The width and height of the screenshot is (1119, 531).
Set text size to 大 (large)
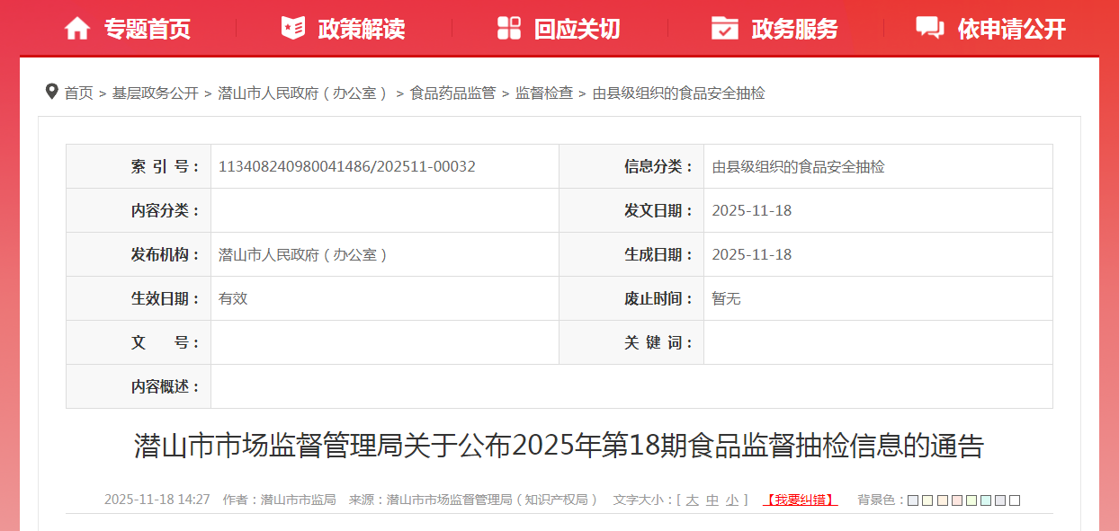coord(692,500)
